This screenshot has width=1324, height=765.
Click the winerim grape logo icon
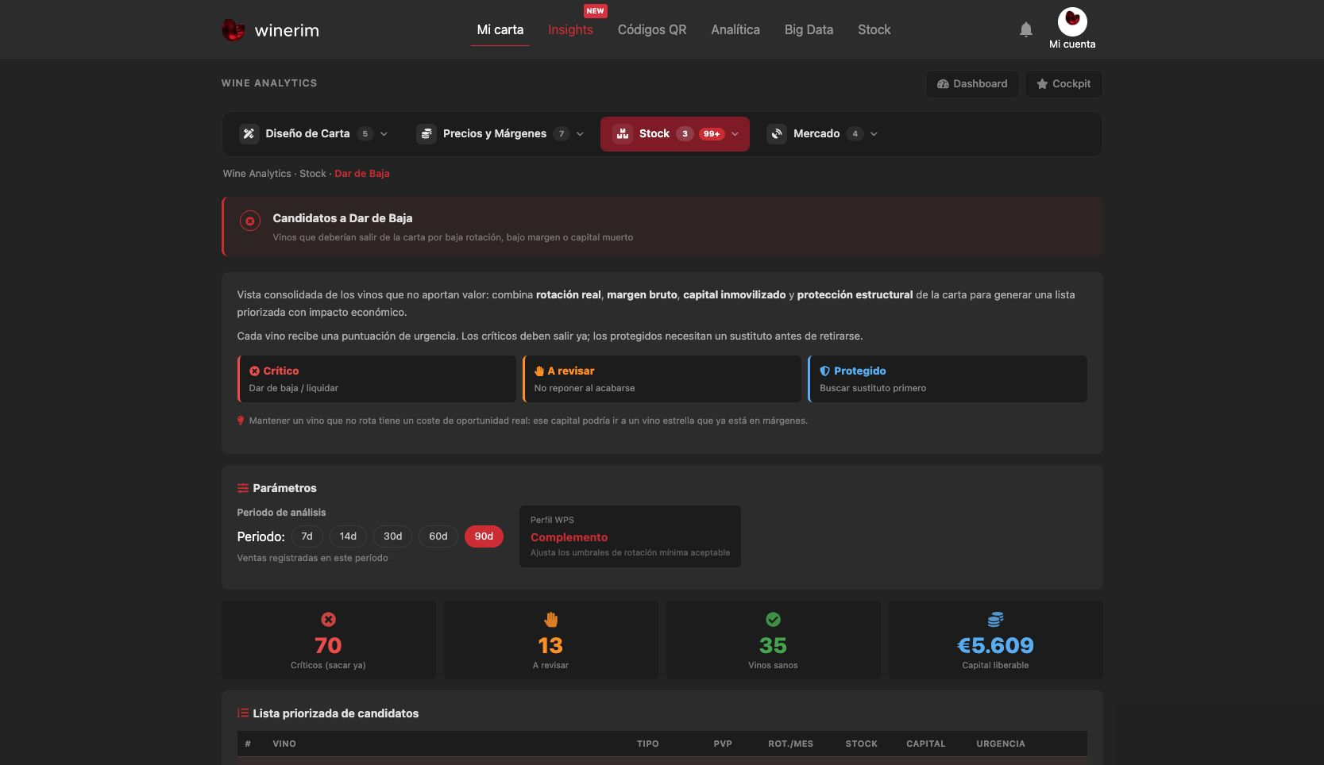233,30
